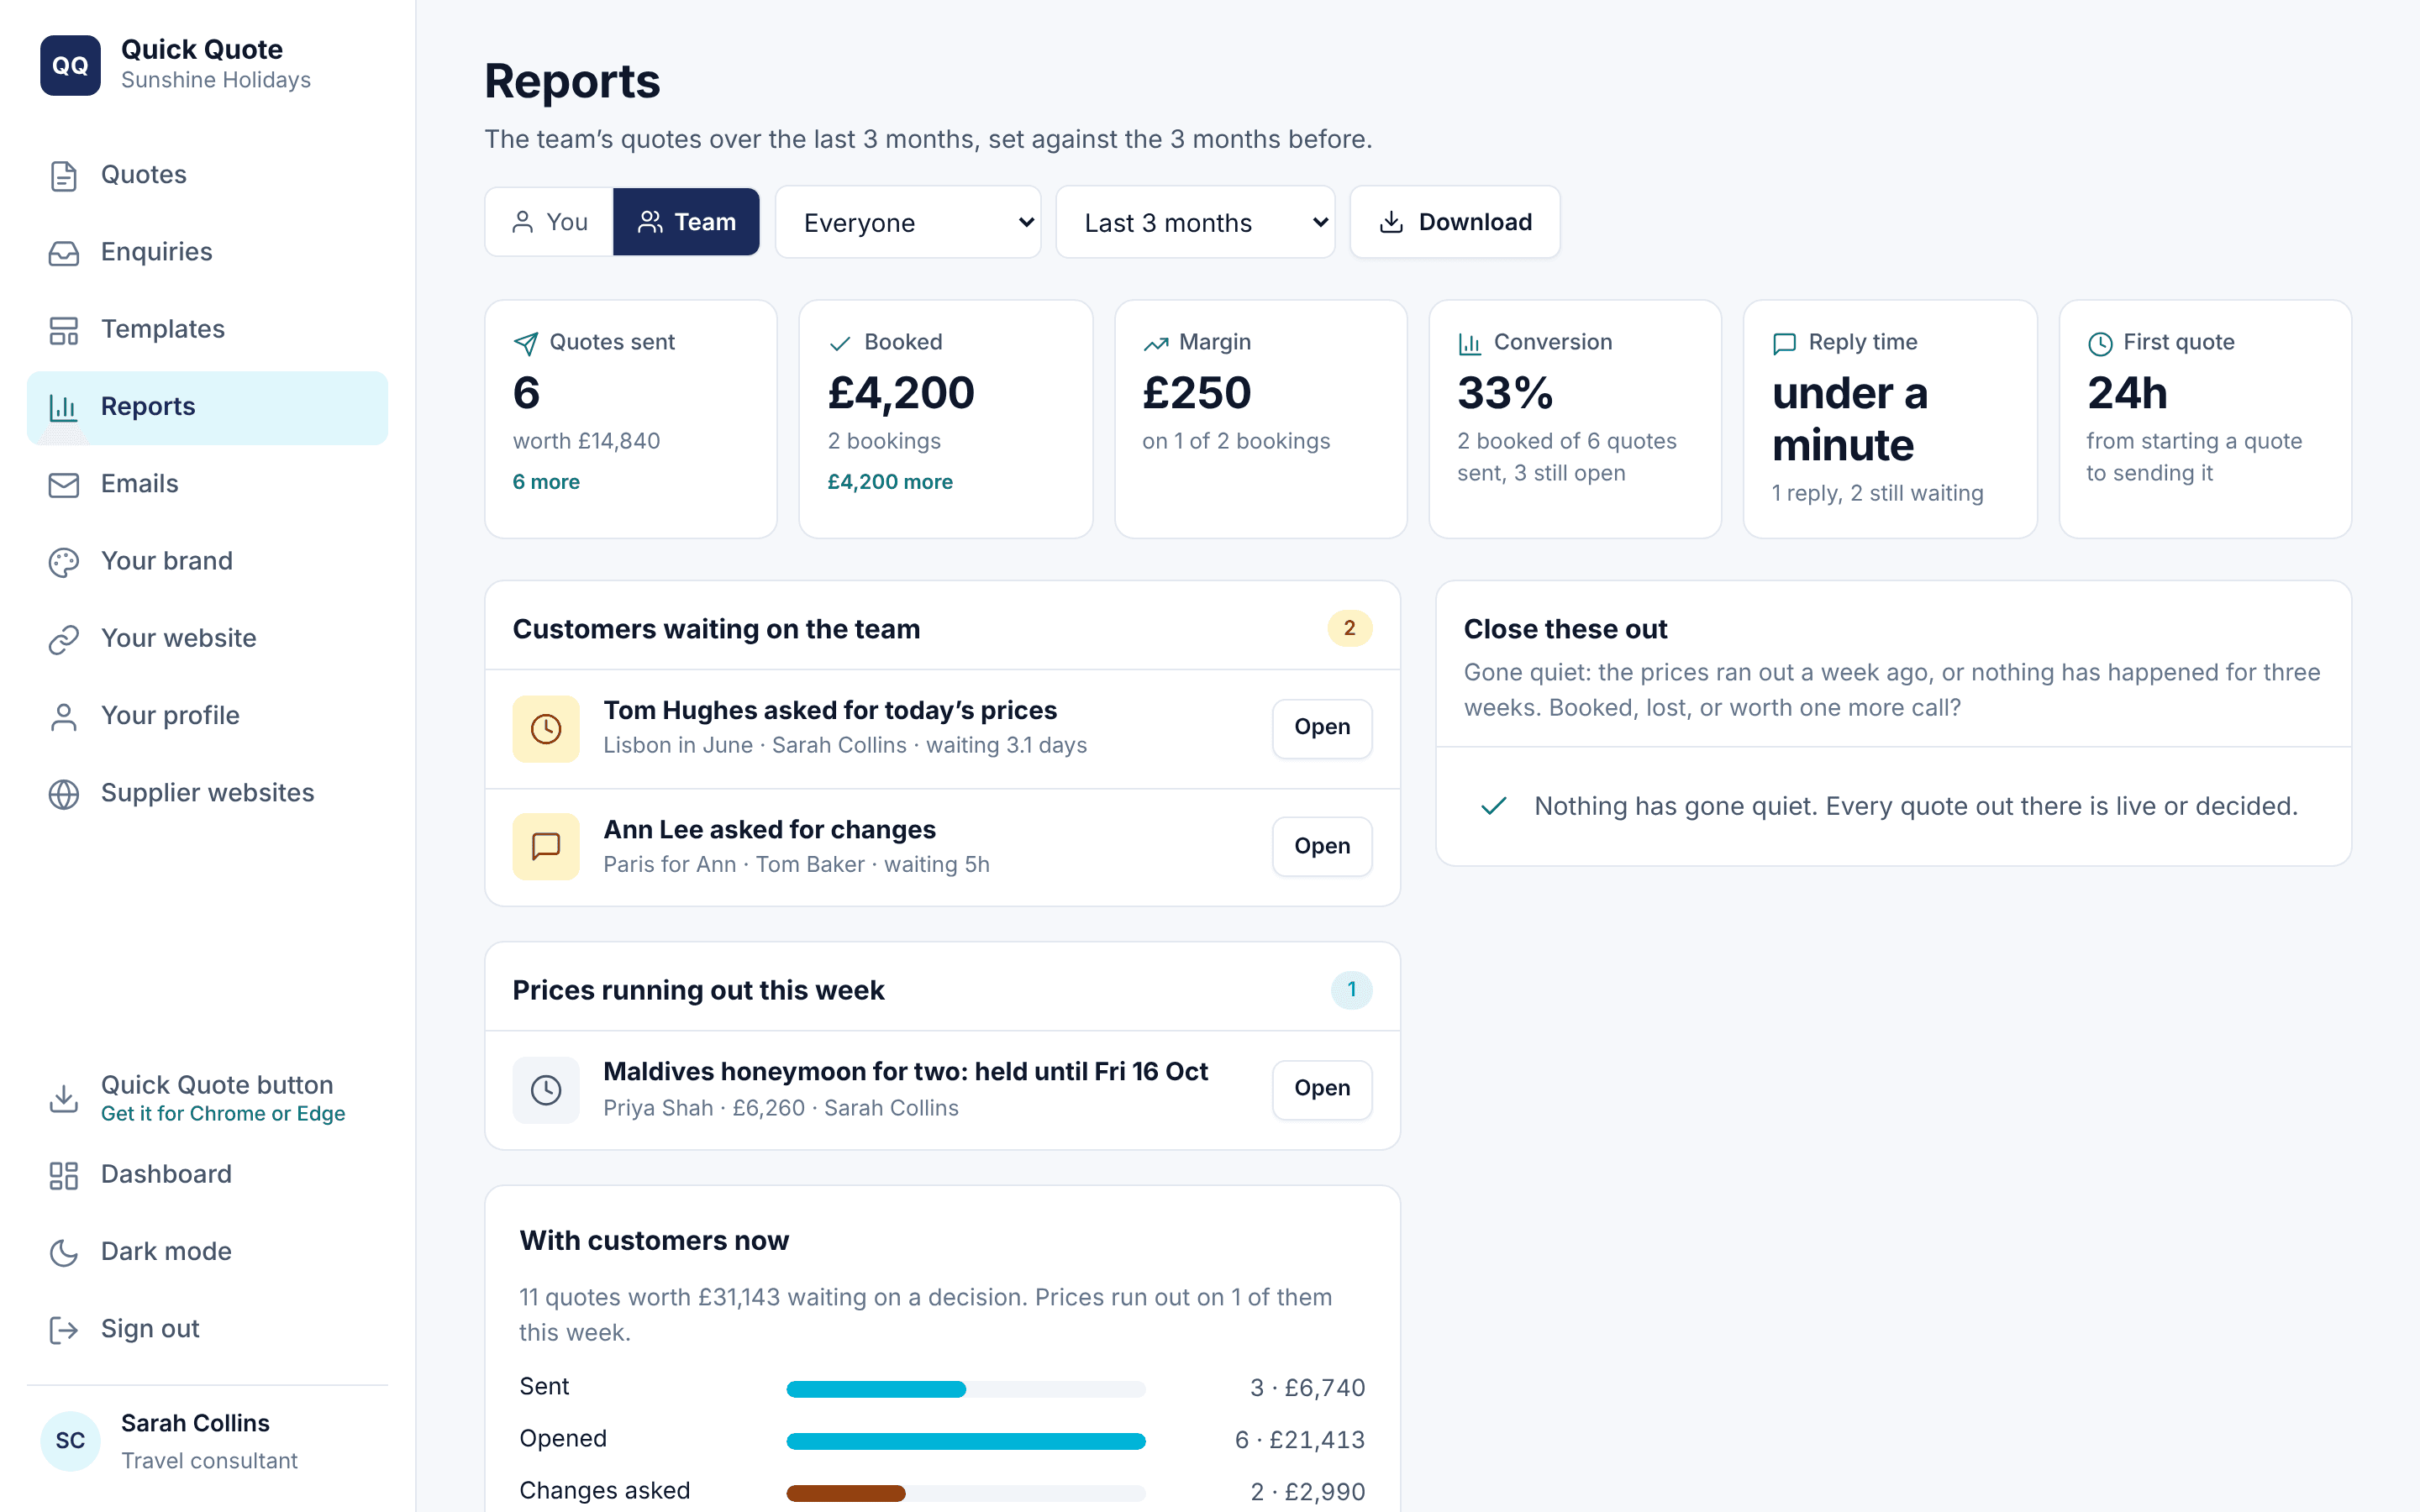Click the chat icon beside Ann Lee
The width and height of the screenshot is (2420, 1512).
546,846
